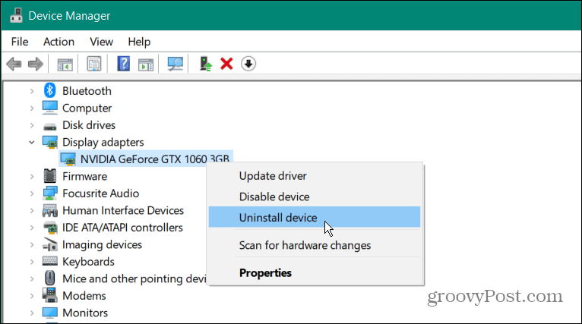This screenshot has height=324, width=582.
Task: Click the Back arrow toolbar icon
Action: [14, 64]
